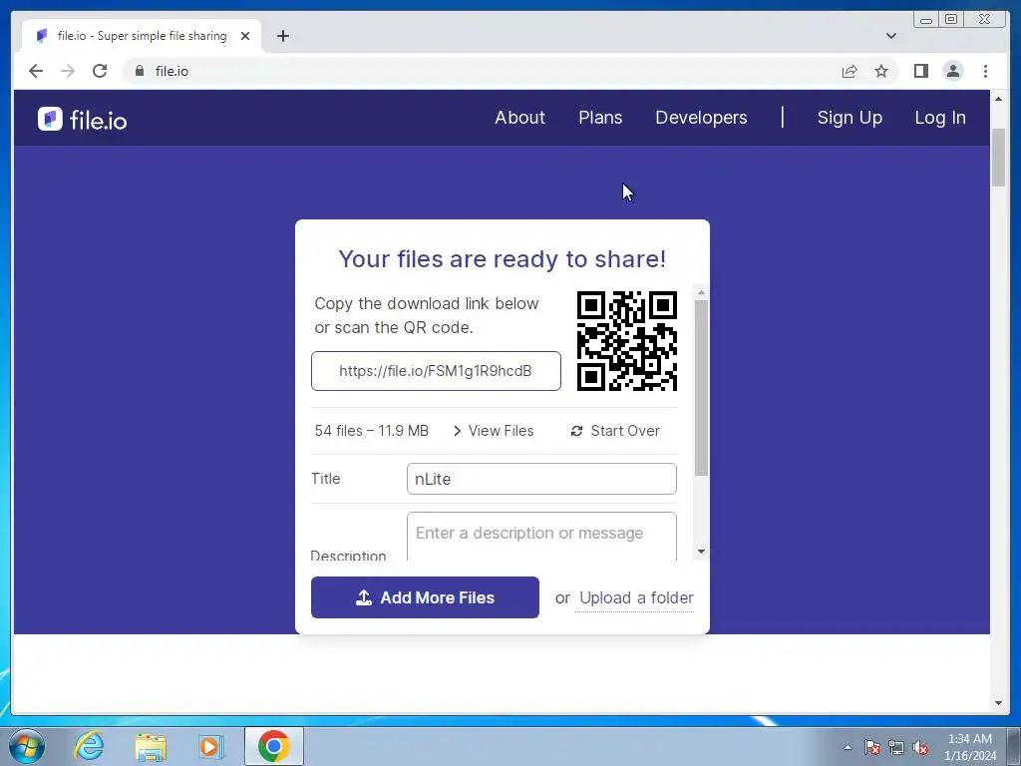This screenshot has height=766, width=1021.
Task: Click the address bar showing file.io
Action: point(482,71)
